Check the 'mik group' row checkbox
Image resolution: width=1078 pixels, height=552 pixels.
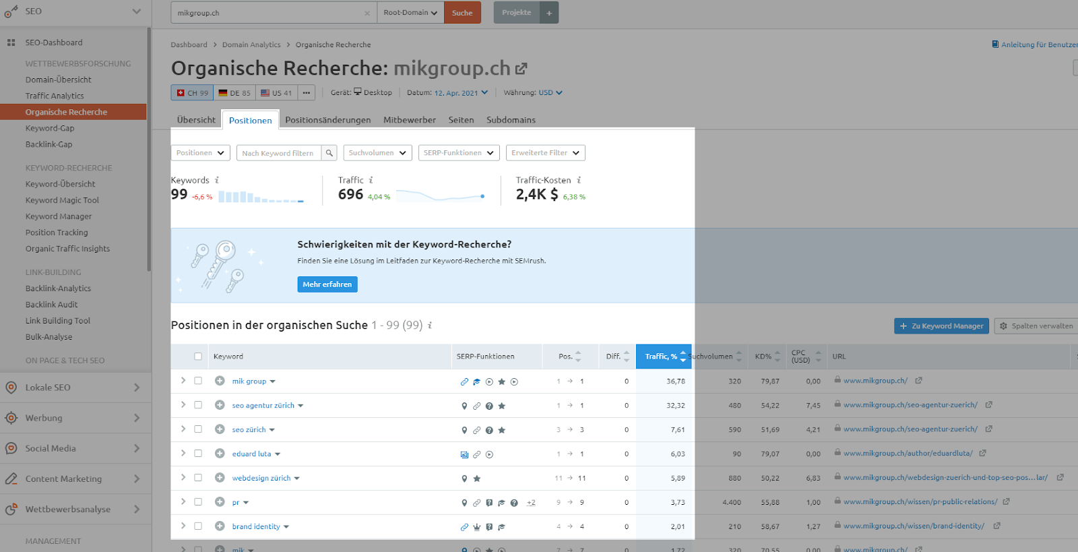tap(198, 381)
